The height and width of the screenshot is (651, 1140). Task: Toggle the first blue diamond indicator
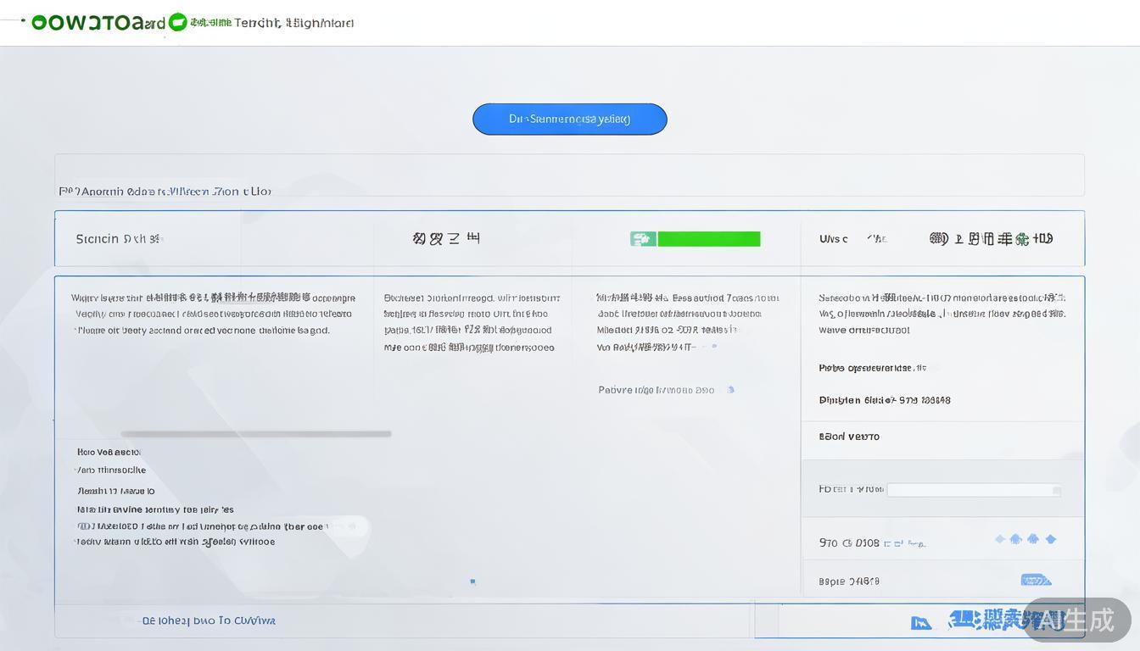pos(1000,539)
